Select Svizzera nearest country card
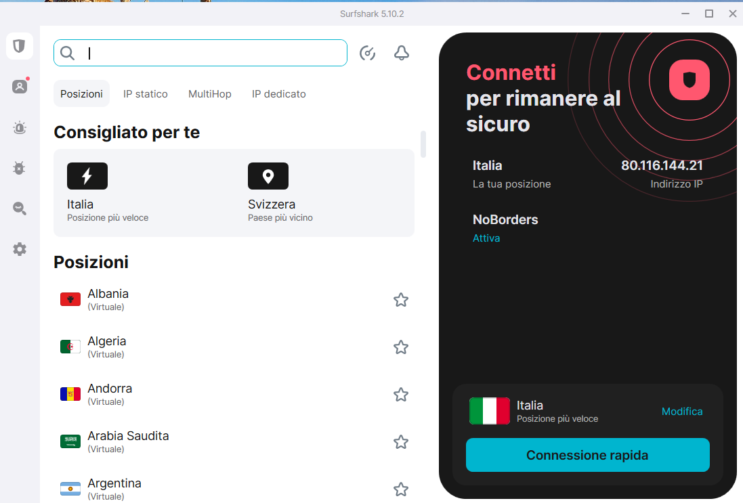The image size is (743, 503). pos(324,193)
